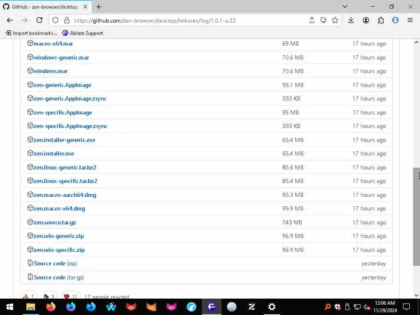Download zen.linux-specific.tar.bz2
The width and height of the screenshot is (420, 315).
(x=65, y=181)
